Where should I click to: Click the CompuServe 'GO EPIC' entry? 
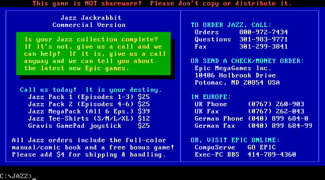tap(262, 147)
